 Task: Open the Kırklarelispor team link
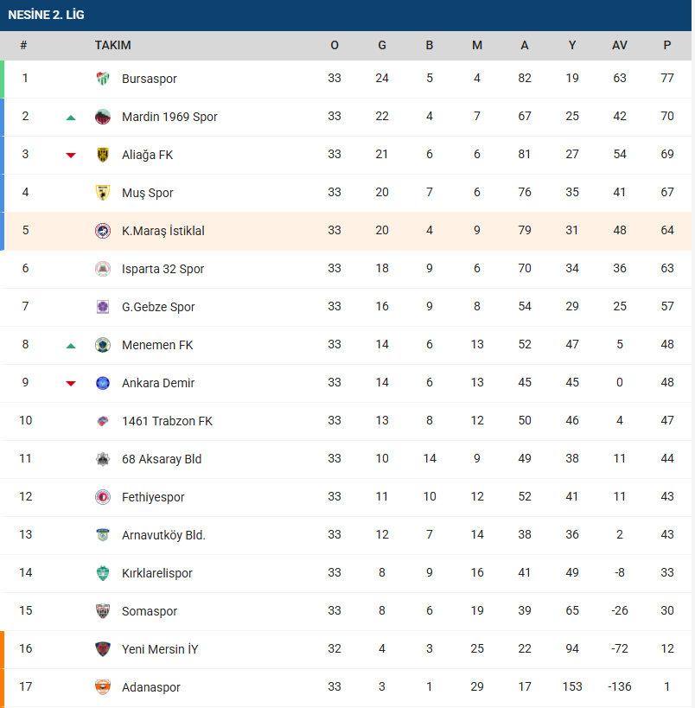156,573
